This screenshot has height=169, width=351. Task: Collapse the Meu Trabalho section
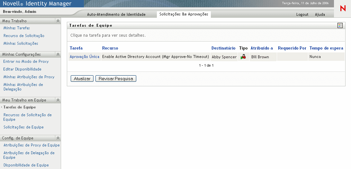point(58,21)
